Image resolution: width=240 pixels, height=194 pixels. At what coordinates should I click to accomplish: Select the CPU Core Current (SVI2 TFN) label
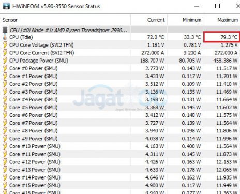[x=42, y=53]
